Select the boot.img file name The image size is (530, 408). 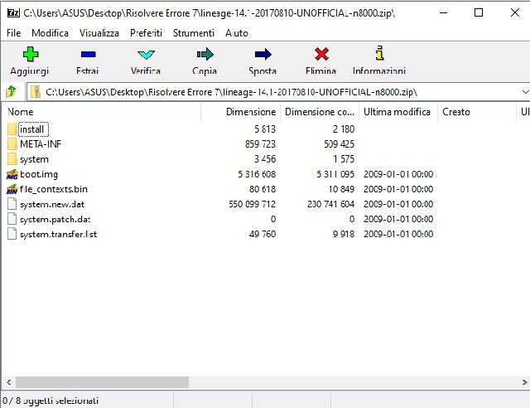(x=39, y=174)
